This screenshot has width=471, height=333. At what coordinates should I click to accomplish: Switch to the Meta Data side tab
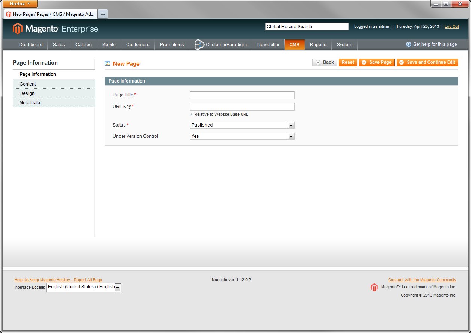[54, 102]
